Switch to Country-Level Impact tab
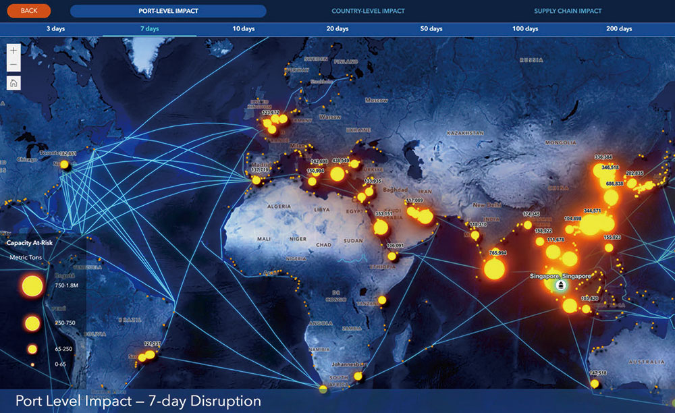 (x=368, y=11)
